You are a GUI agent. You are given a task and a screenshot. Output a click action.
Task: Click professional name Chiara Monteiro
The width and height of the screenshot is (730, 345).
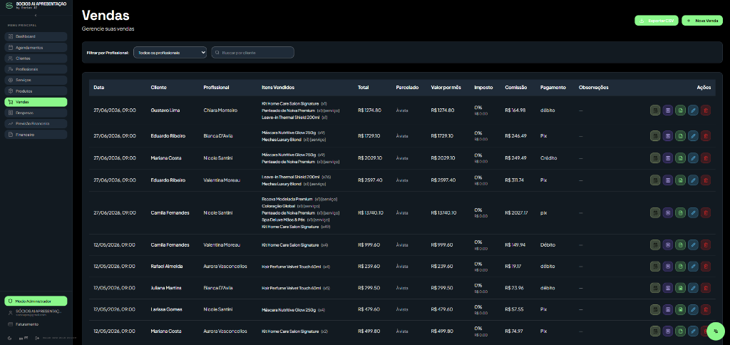click(221, 110)
